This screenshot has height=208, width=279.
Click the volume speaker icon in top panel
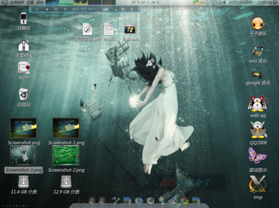(x=224, y=2)
